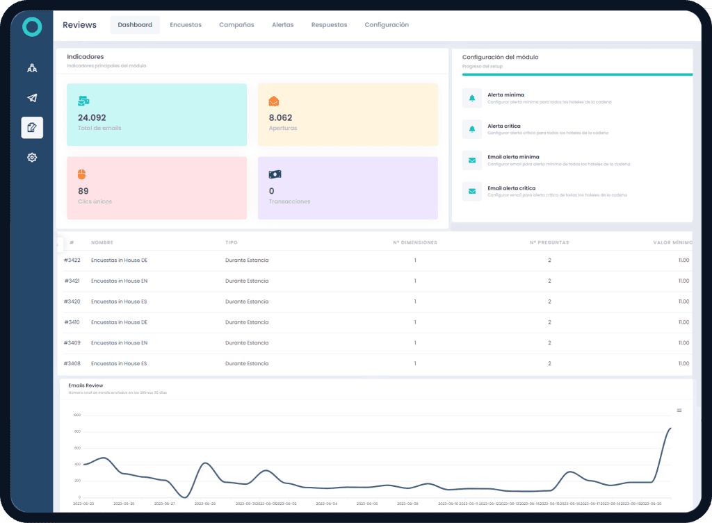Expand the small handle left of table header
This screenshot has height=523, width=712.
(x=59, y=244)
